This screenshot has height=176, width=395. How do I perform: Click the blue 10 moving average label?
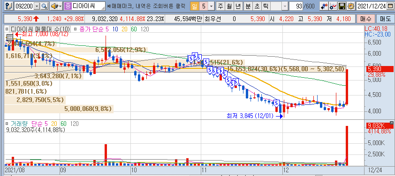[115, 29]
